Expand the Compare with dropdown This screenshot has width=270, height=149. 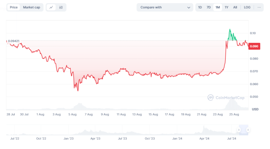[x=165, y=7]
